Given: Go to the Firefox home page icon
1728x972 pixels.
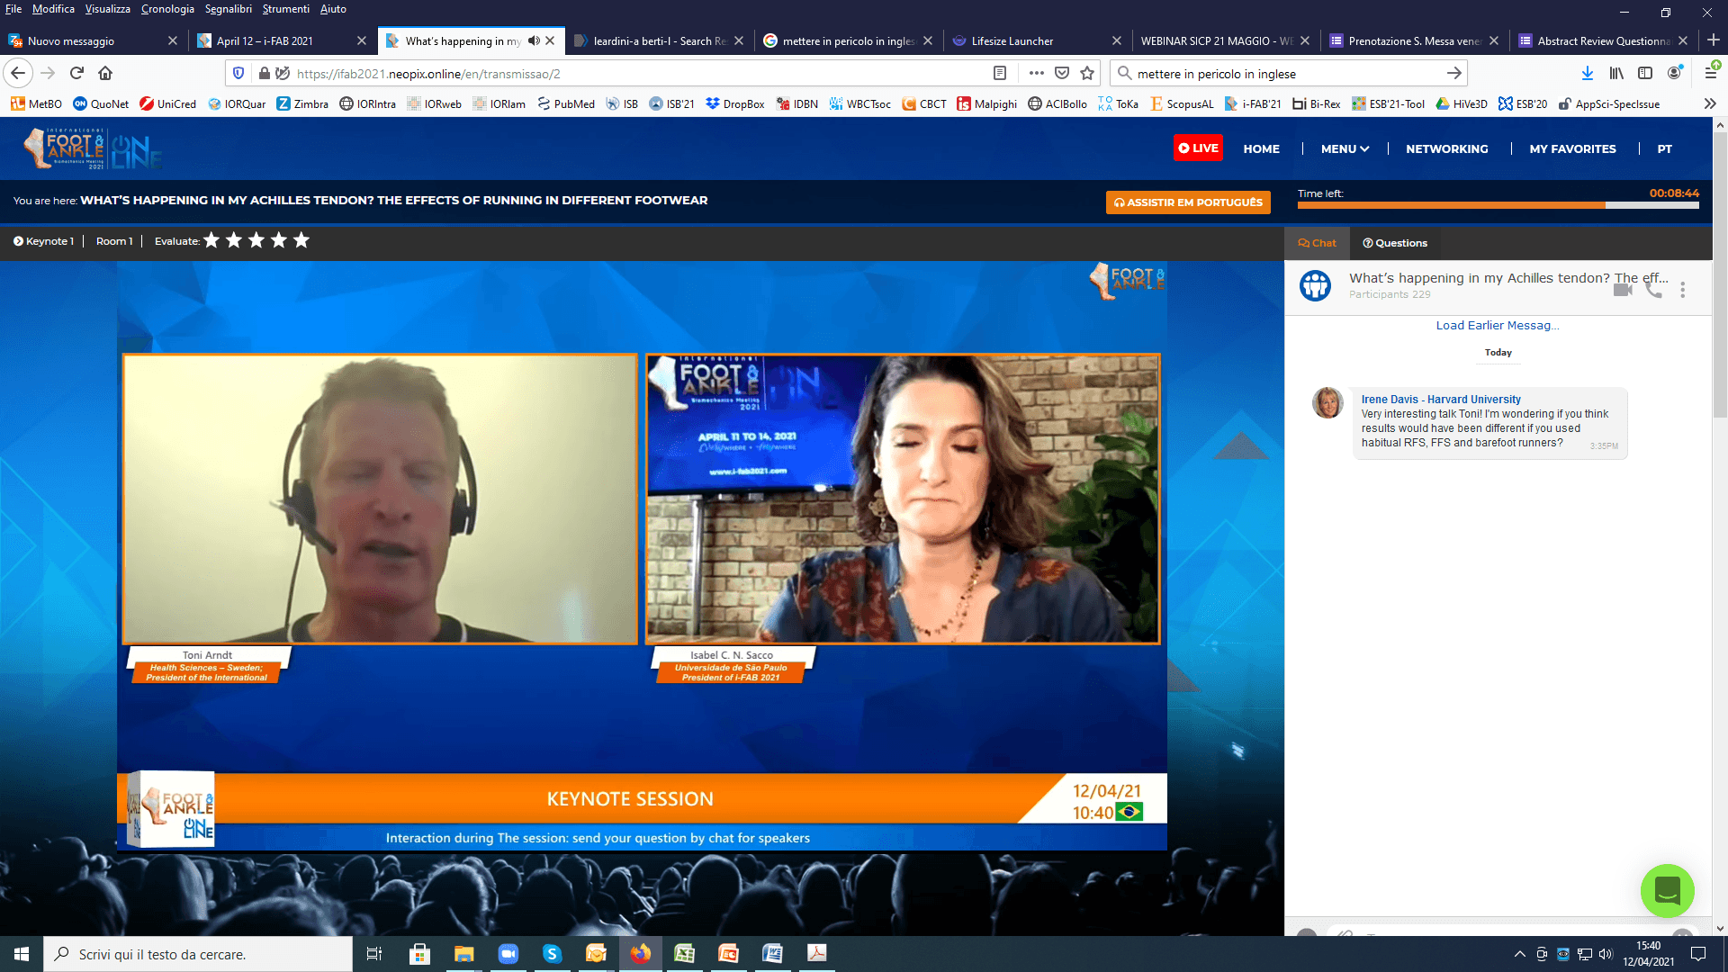Looking at the screenshot, I should (x=105, y=74).
